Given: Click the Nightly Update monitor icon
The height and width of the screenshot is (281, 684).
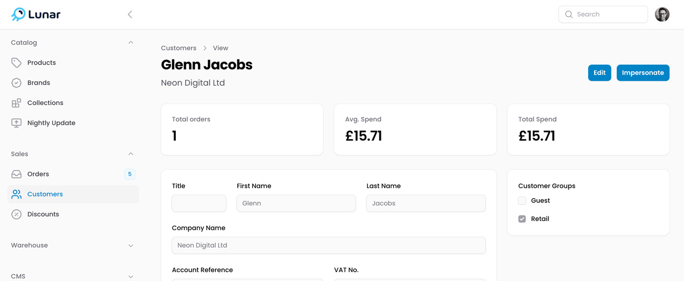Looking at the screenshot, I should coord(16,123).
